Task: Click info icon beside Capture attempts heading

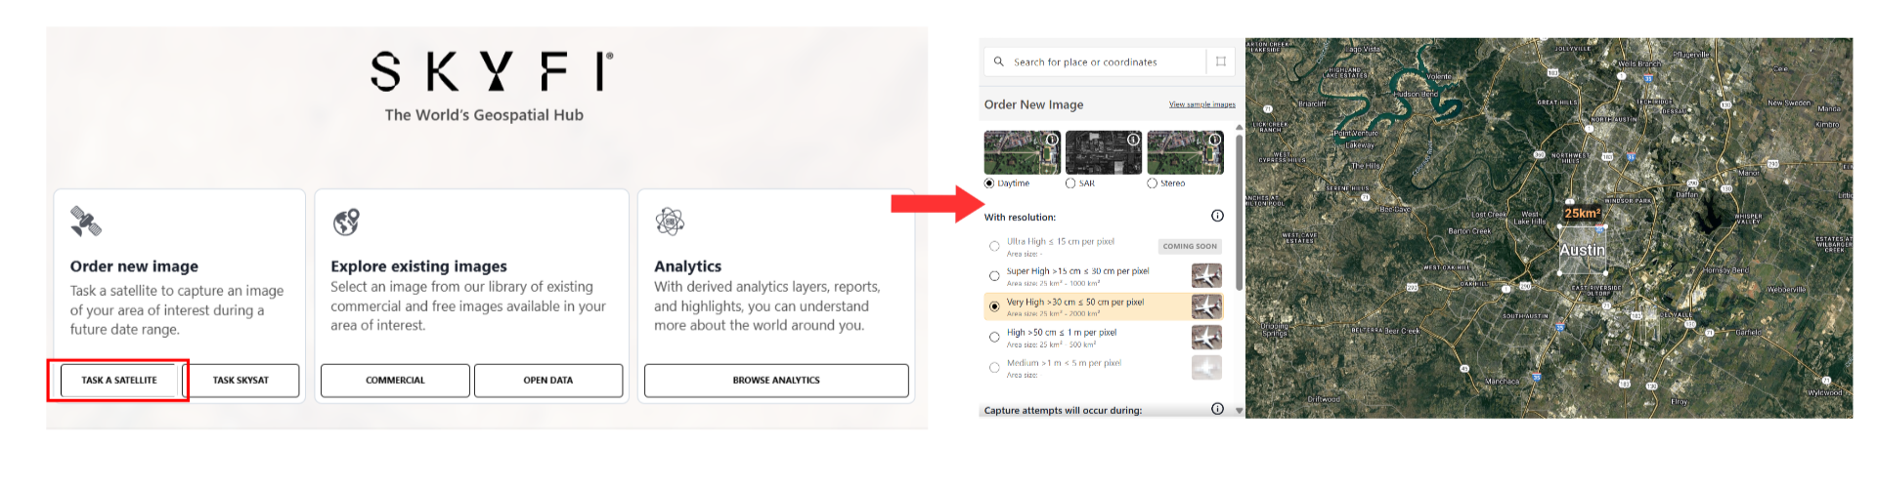Action: point(1217,409)
